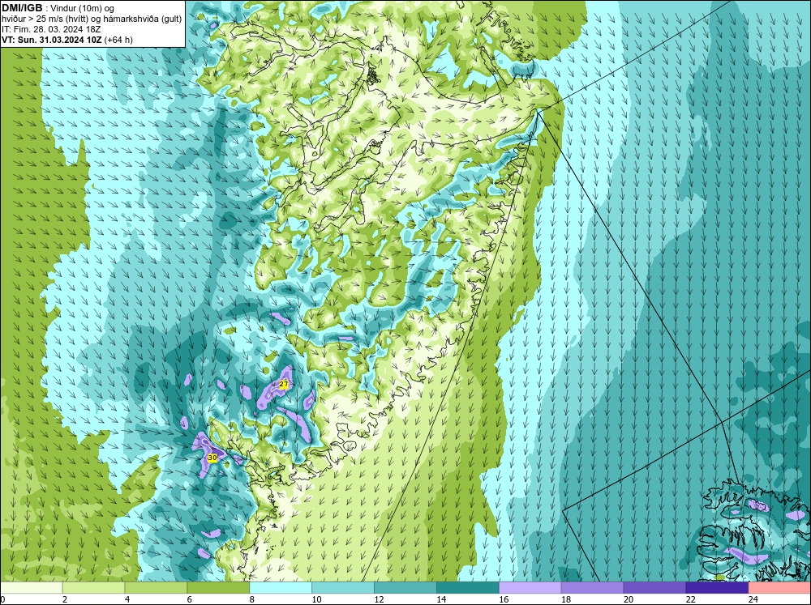Click the legend value 20
This screenshot has width=811, height=605.
[628, 599]
